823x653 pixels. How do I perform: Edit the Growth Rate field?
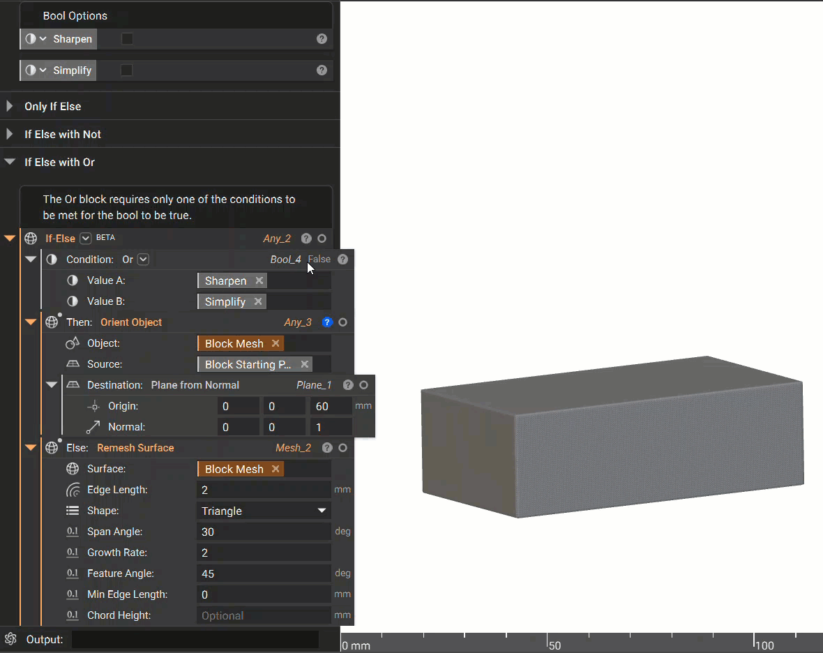tap(264, 553)
